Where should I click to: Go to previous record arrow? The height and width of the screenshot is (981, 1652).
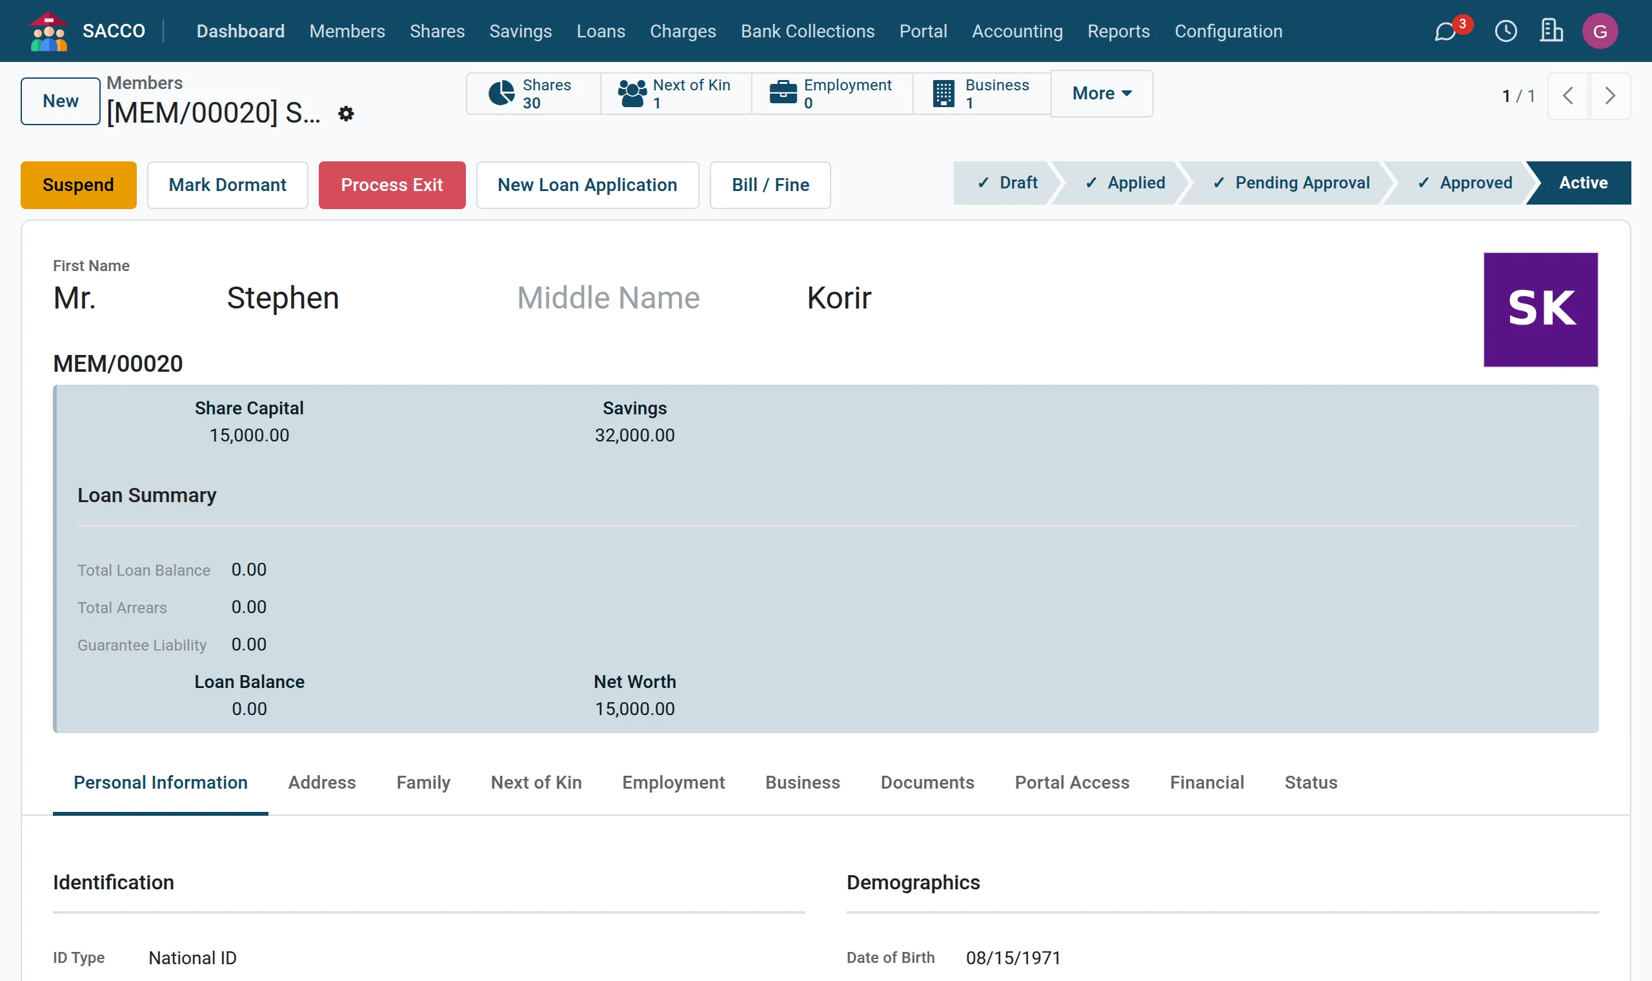click(1567, 96)
